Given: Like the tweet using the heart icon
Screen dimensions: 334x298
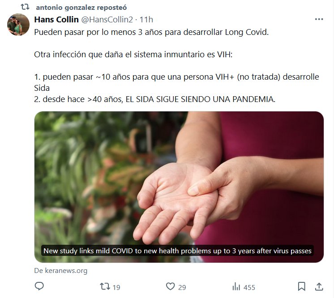Looking at the screenshot, I should pyautogui.click(x=171, y=286).
